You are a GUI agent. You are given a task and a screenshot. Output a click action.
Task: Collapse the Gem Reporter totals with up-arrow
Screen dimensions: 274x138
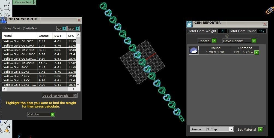227,36
